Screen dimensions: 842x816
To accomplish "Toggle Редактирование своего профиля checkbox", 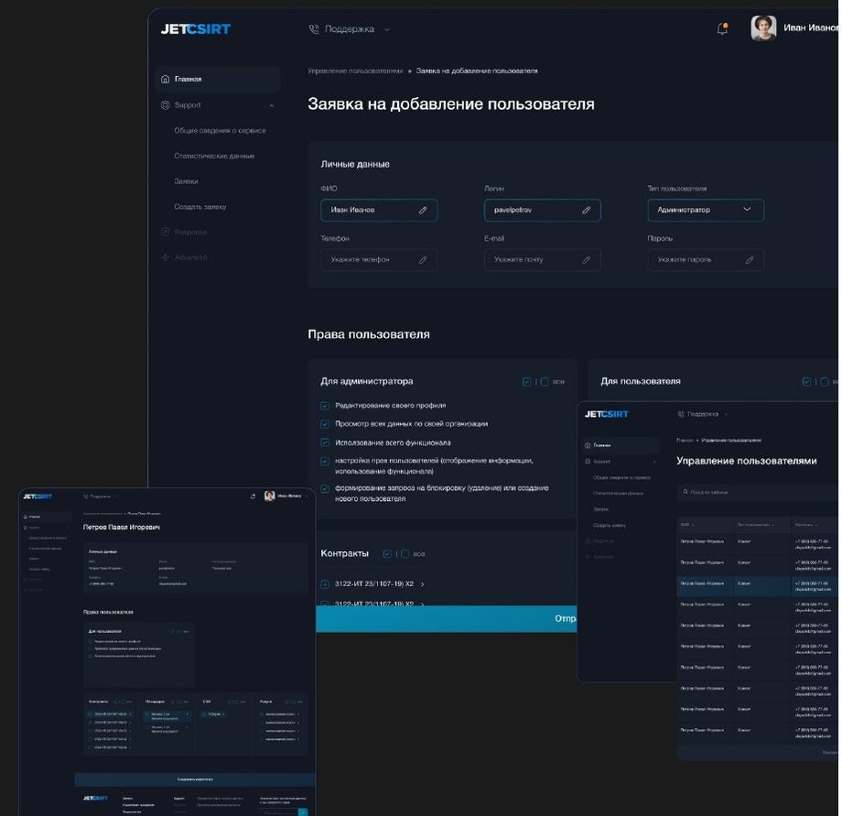I will point(325,406).
